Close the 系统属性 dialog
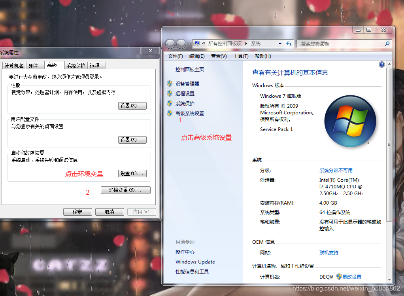The height and width of the screenshot is (296, 404). [151, 51]
